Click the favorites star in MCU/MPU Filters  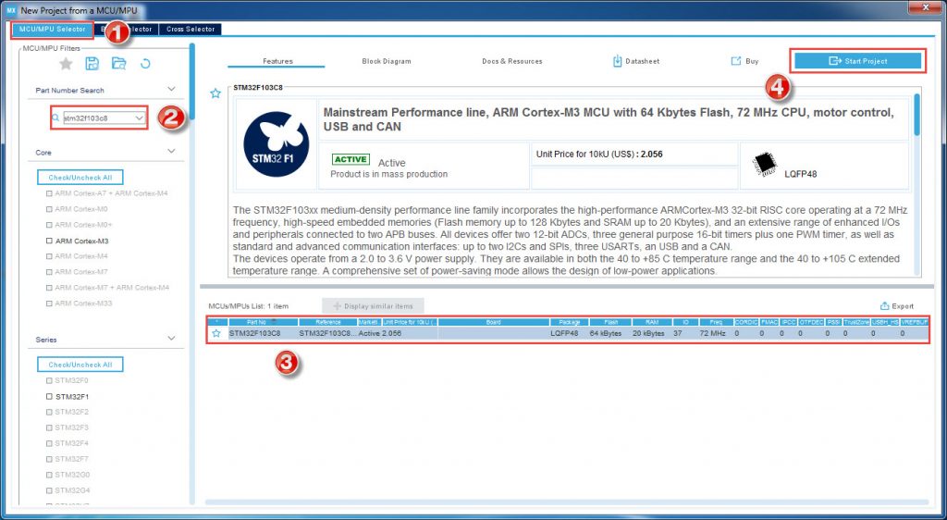(66, 64)
